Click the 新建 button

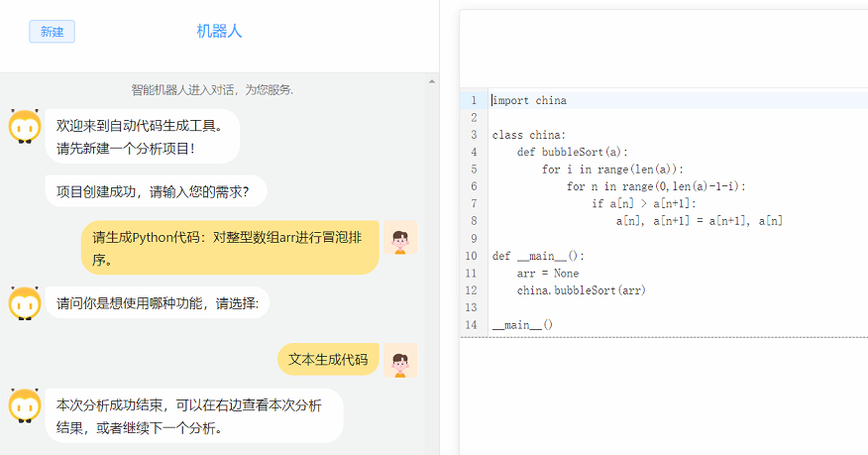(52, 32)
